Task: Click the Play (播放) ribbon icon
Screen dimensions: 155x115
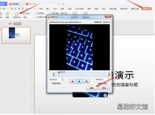Action: click(x=1, y=14)
